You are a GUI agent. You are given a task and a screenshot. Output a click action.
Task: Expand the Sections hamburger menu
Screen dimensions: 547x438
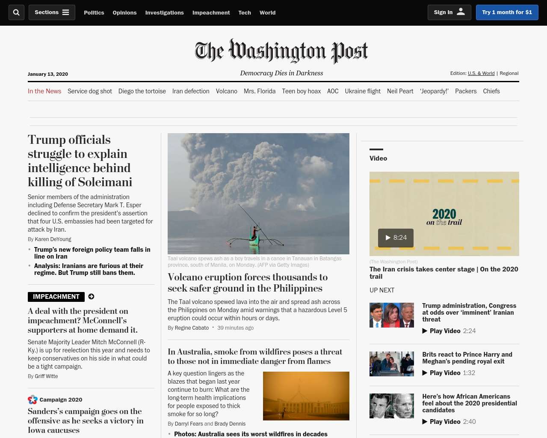pos(52,12)
